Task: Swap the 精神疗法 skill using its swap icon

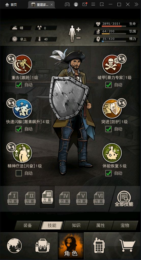Action: pos(11,147)
